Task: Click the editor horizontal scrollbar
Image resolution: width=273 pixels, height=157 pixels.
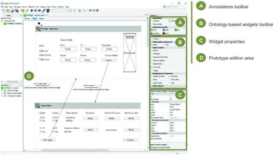Action: click(75, 150)
